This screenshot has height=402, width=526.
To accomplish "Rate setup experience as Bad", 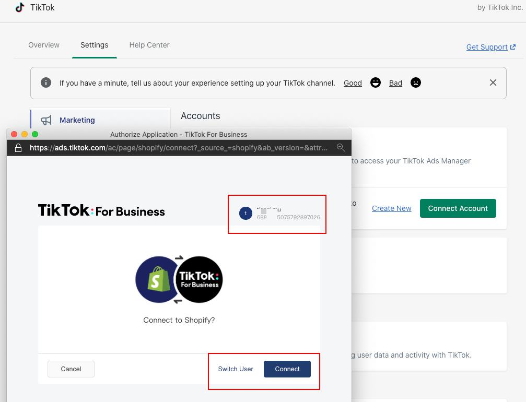I will pos(395,83).
